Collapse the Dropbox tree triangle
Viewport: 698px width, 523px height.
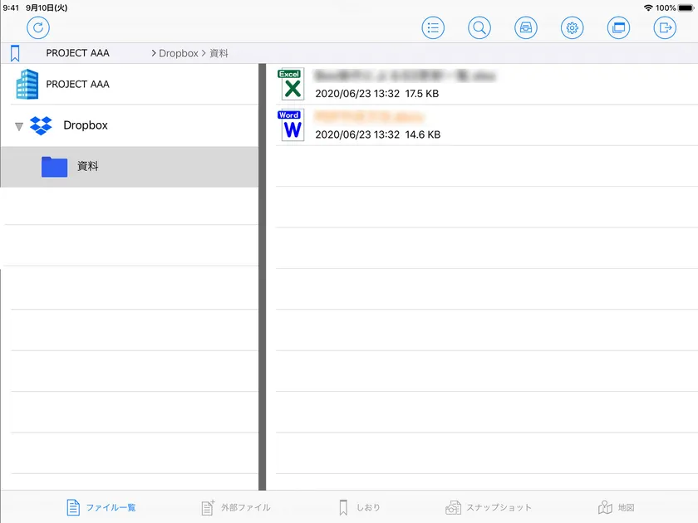tap(18, 127)
